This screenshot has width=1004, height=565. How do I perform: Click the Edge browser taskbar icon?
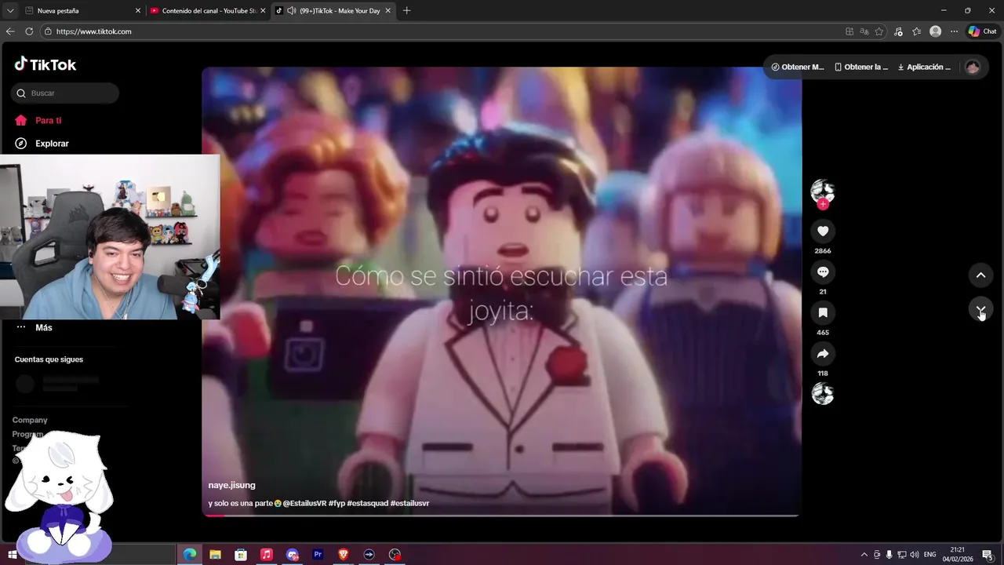click(x=190, y=555)
